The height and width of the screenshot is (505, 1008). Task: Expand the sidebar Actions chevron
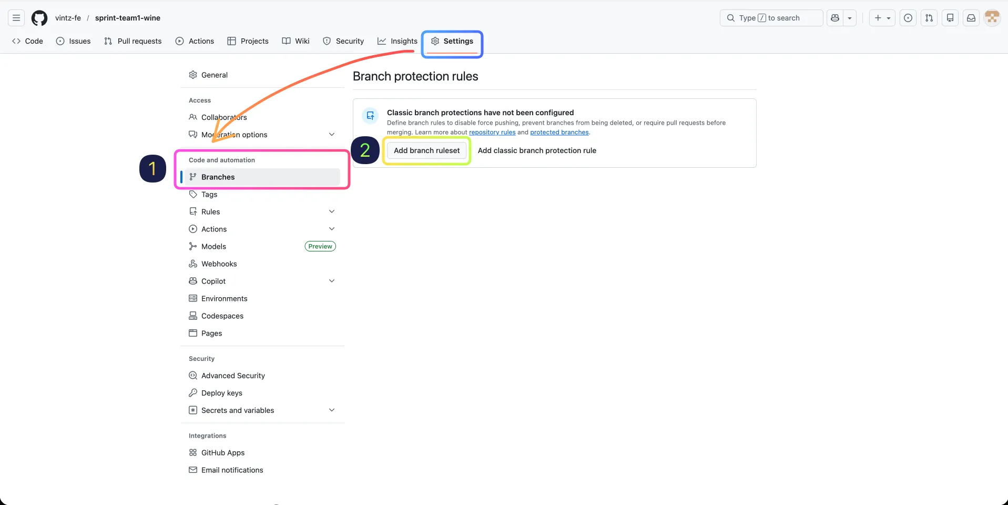(332, 229)
